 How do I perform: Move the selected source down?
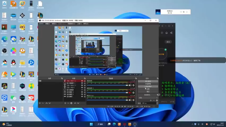point(78,103)
